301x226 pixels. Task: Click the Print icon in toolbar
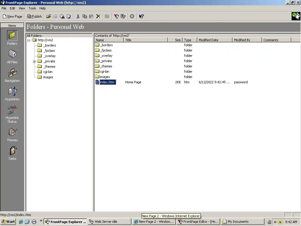[x=55, y=16]
